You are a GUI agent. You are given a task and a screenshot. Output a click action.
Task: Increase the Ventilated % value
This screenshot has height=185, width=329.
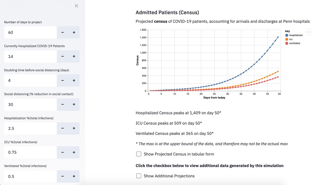[74, 176]
